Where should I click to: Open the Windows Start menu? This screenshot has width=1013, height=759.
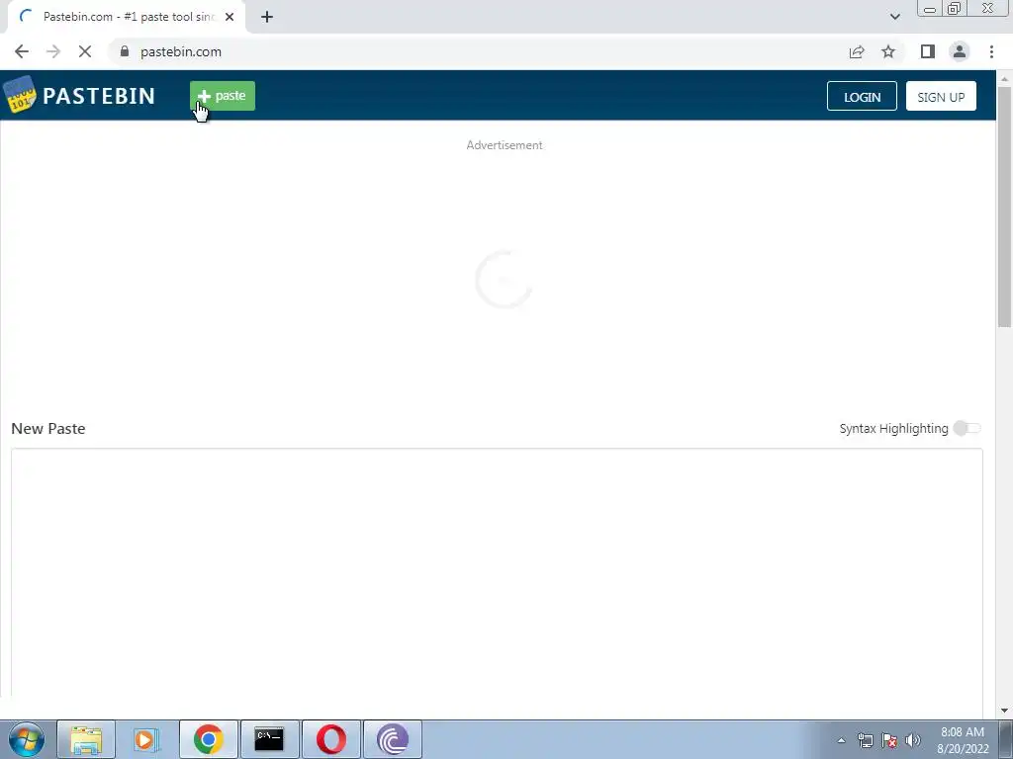pos(27,739)
